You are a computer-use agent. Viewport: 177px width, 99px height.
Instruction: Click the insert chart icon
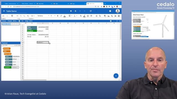click(x=108, y=16)
